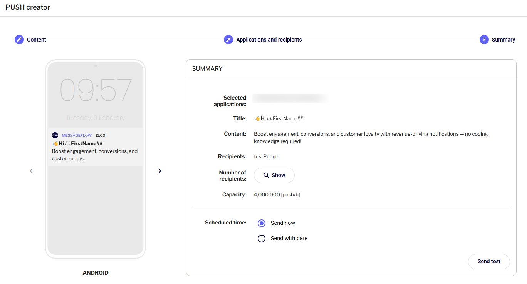The height and width of the screenshot is (284, 527).
Task: Open the Content step label
Action: (37, 40)
